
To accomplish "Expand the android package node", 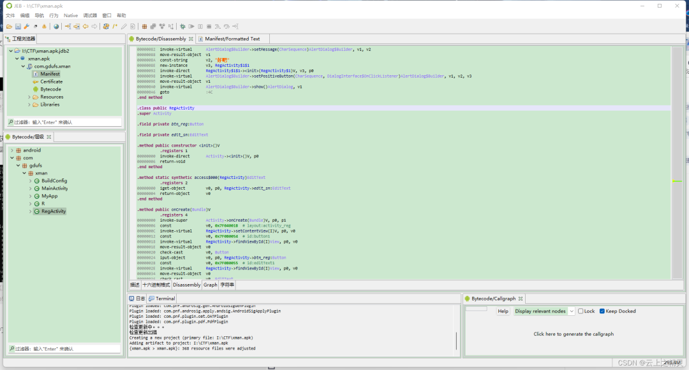I will (12, 150).
